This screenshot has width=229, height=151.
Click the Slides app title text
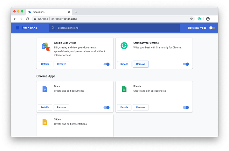tap(57, 119)
